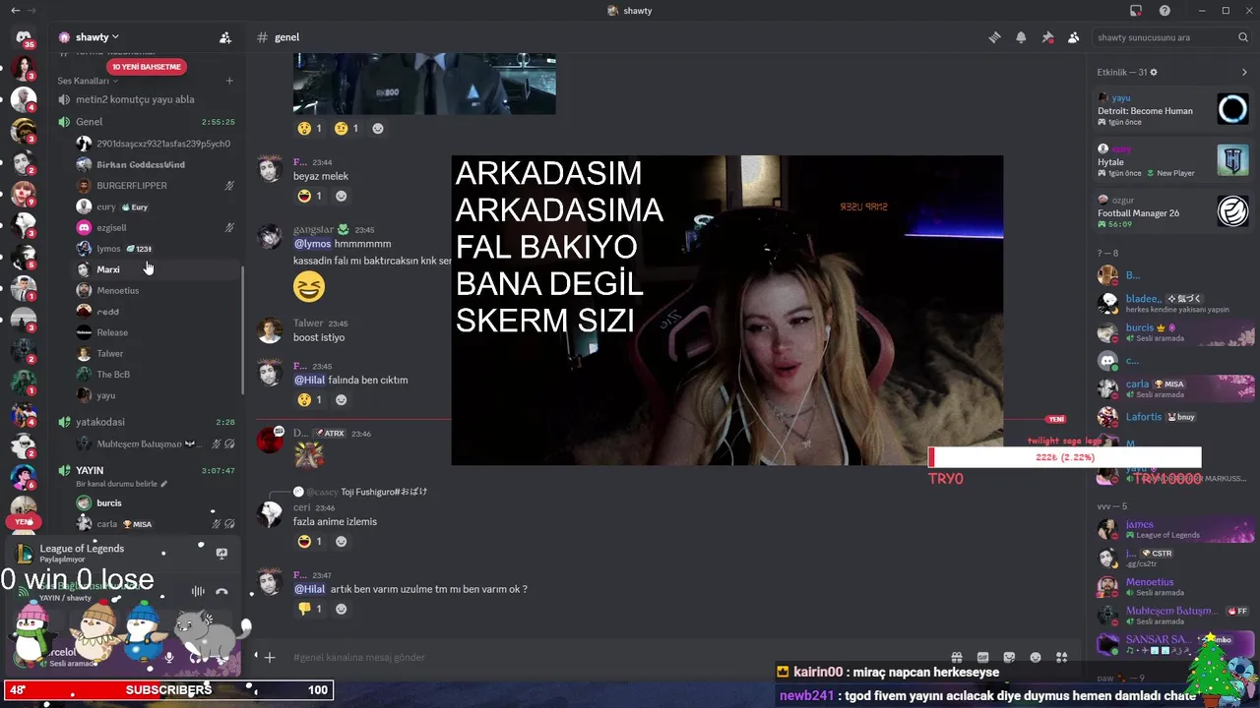
Task: Toggle thumbs-down reaction on the last message
Action: pos(310,609)
